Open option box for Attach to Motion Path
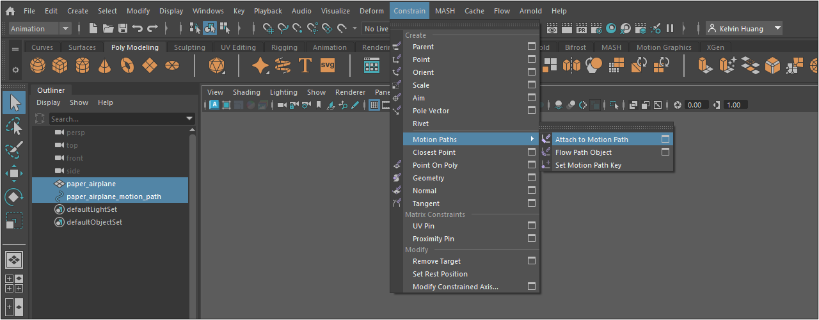819x320 pixels. (x=665, y=140)
